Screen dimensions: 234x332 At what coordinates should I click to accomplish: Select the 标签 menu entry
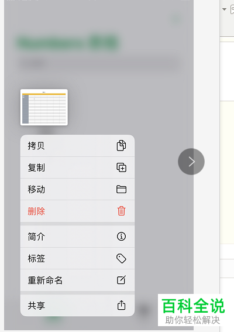pos(77,258)
